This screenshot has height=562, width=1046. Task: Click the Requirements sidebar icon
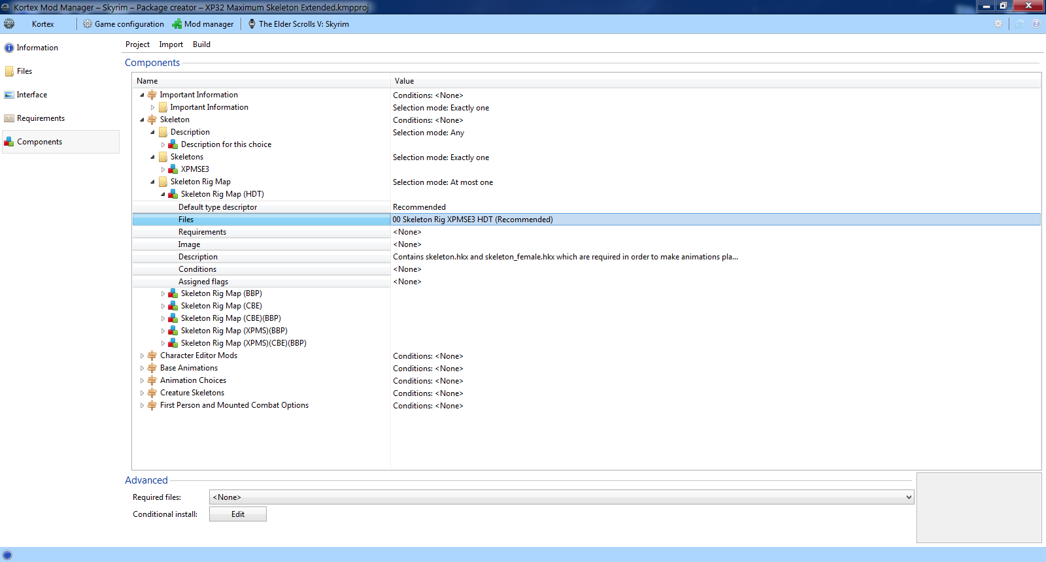[x=9, y=118]
